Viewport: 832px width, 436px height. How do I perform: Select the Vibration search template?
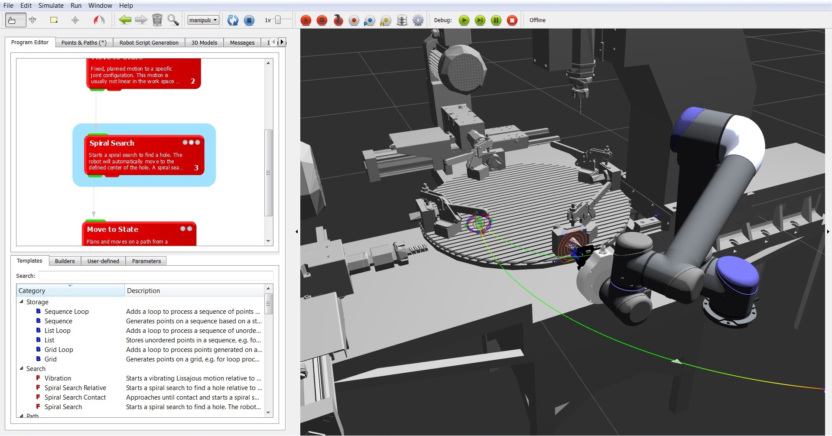[x=58, y=378]
